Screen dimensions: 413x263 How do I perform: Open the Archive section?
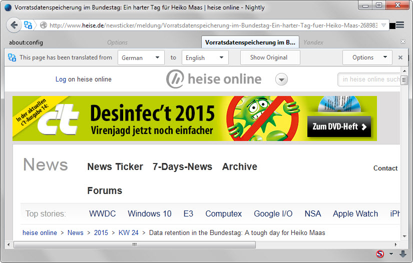239,166
